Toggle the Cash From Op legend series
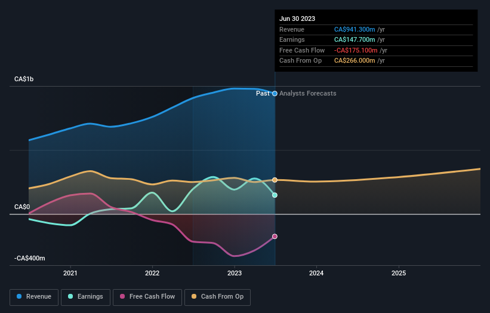 pyautogui.click(x=217, y=297)
